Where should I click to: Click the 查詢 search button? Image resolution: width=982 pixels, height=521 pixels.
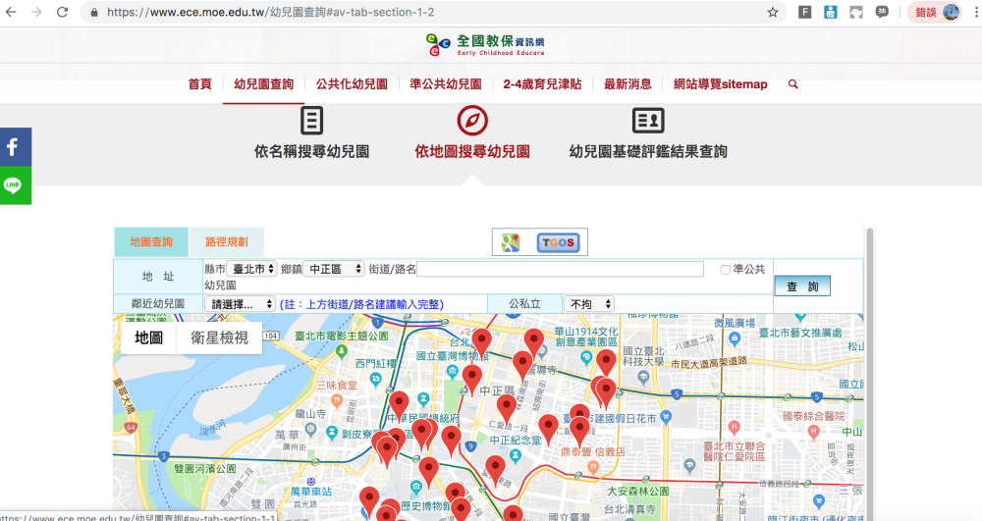tap(802, 287)
